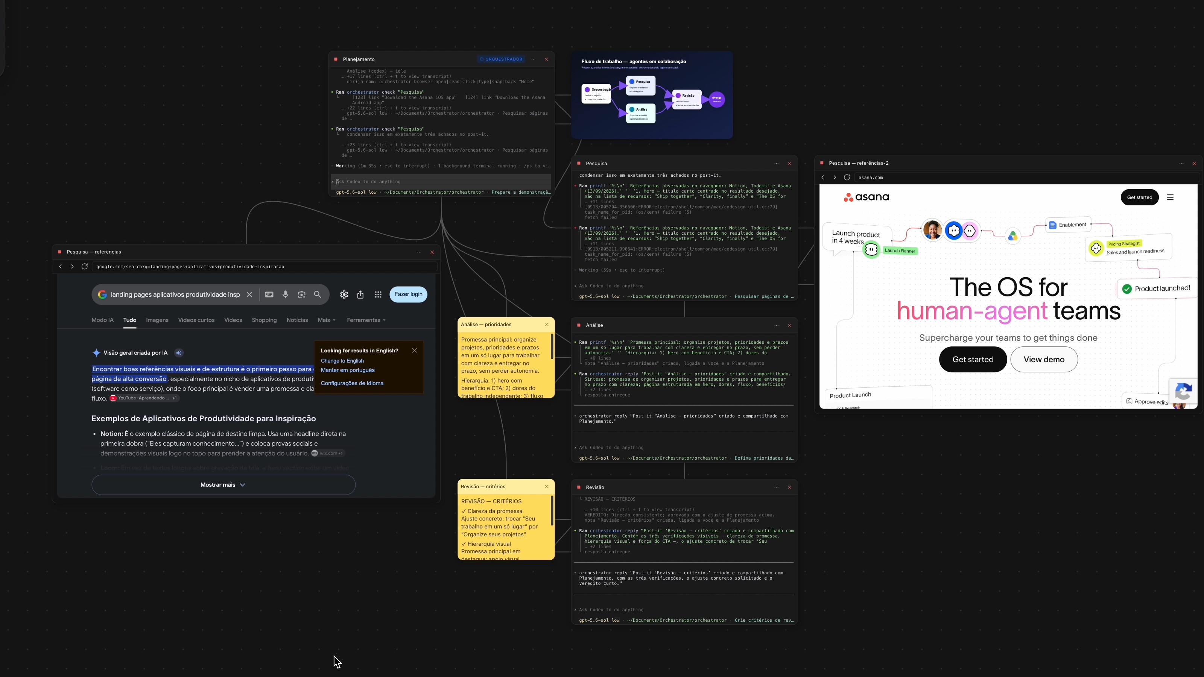Click the google.com URL address bar
Viewport: 1204px width, 677px height.
click(x=266, y=266)
